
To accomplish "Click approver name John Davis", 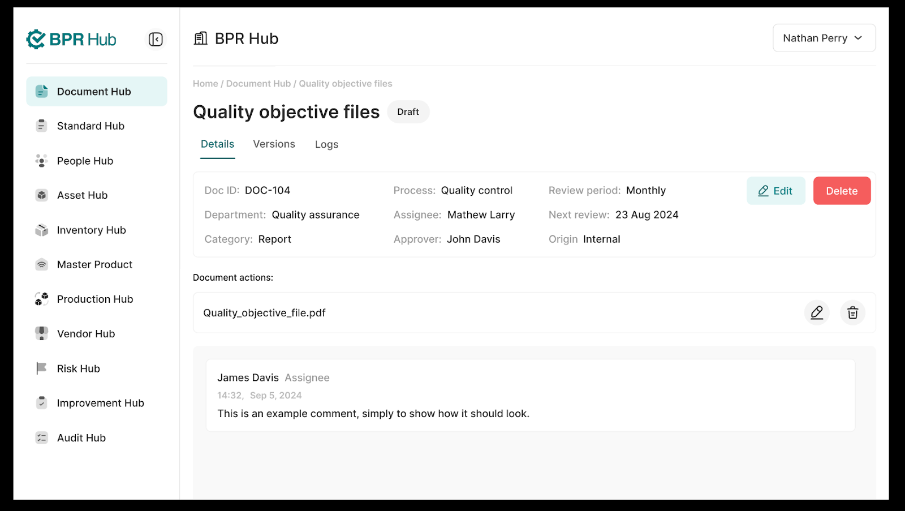I will click(473, 239).
